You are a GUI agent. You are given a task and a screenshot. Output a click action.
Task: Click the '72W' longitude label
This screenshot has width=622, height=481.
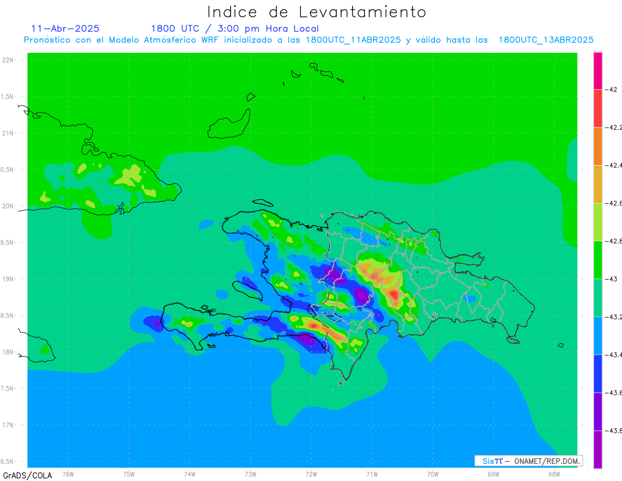coord(311,474)
